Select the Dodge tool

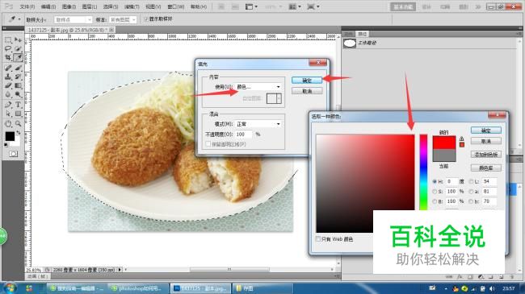tap(18, 95)
